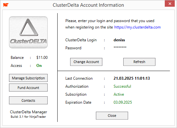The height and width of the screenshot is (128, 177).
Task: Click the Fund Account button
Action: pyautogui.click(x=28, y=88)
